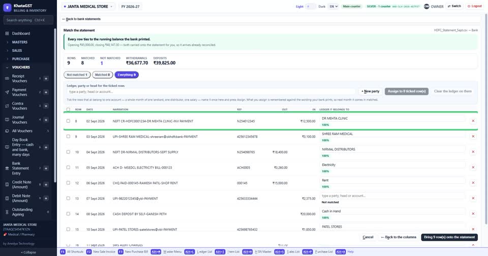Click the KhataGST logo icon
This screenshot has width=488, height=256.
7,8
